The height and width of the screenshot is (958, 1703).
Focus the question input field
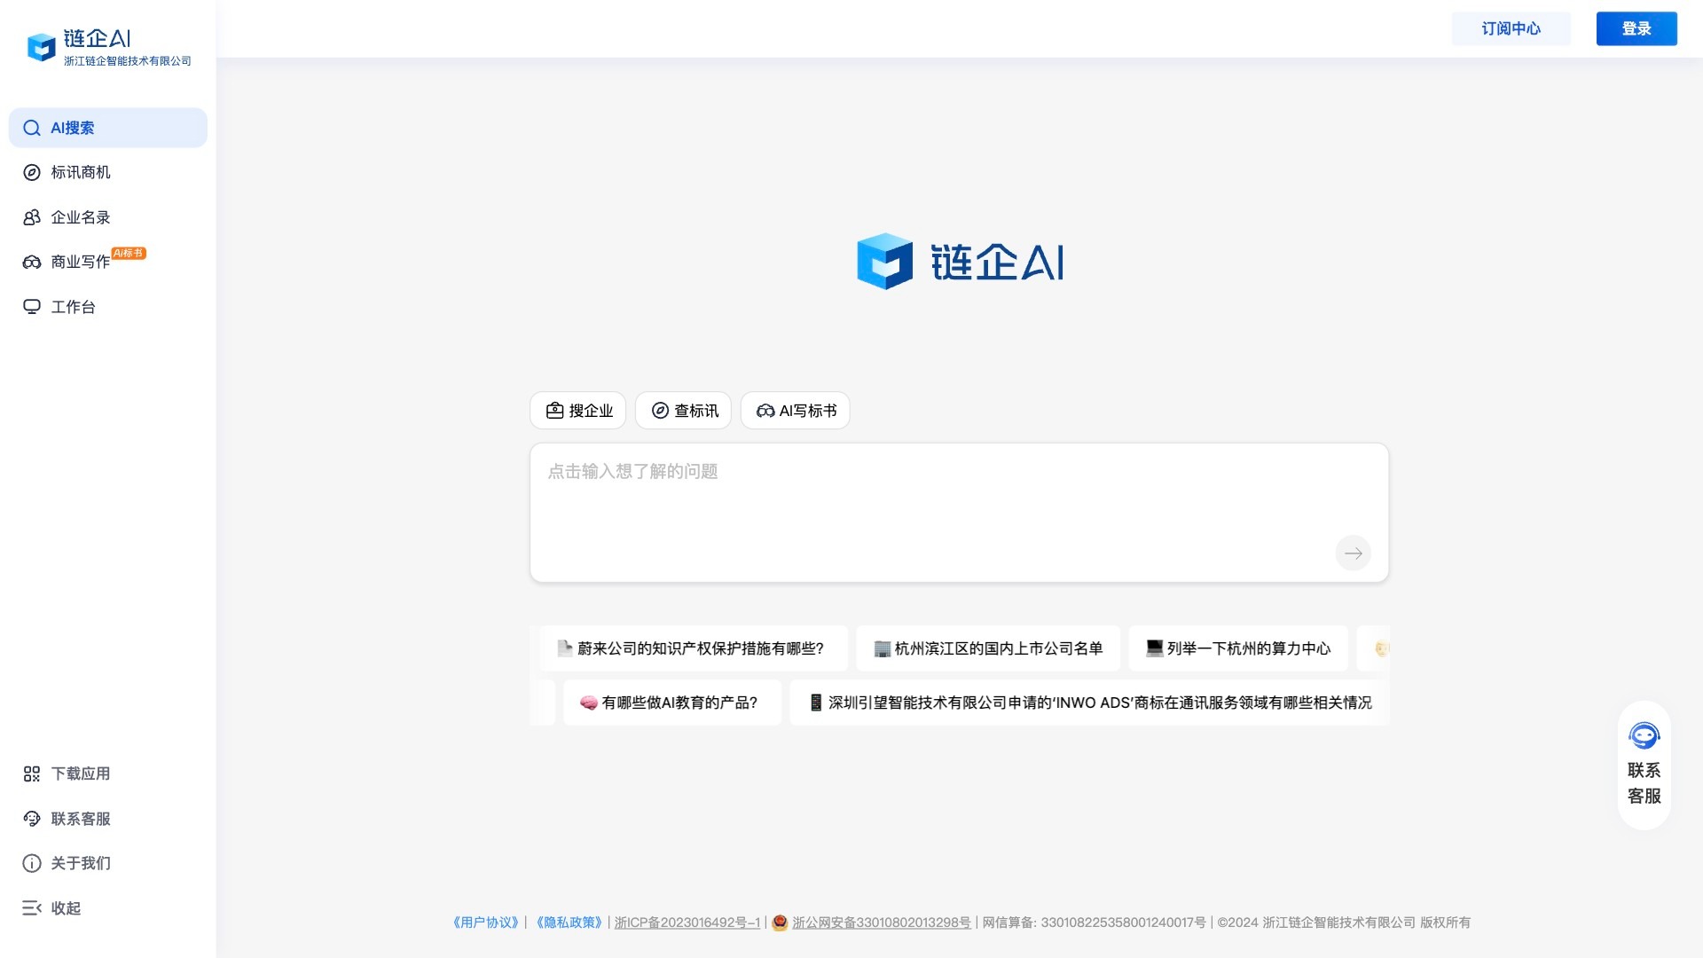click(x=959, y=497)
